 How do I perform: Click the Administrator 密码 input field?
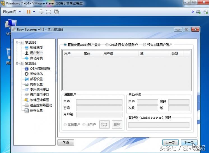click(159, 125)
